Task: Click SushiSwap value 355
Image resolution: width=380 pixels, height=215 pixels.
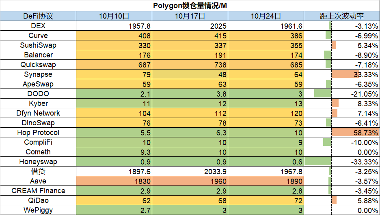Action: (x=266, y=45)
